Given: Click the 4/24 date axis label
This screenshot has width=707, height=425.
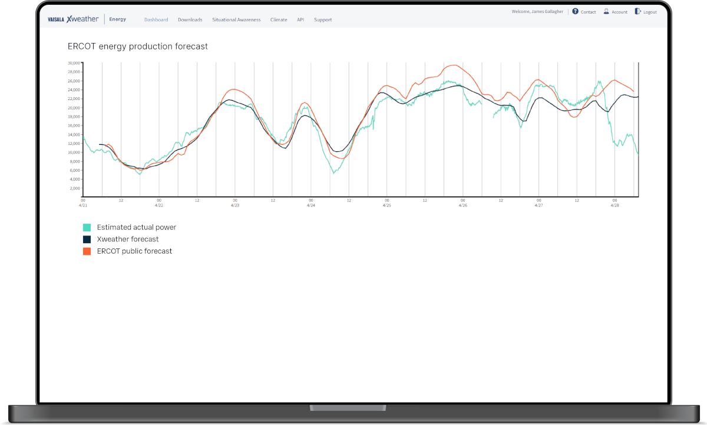Looking at the screenshot, I should pos(310,205).
